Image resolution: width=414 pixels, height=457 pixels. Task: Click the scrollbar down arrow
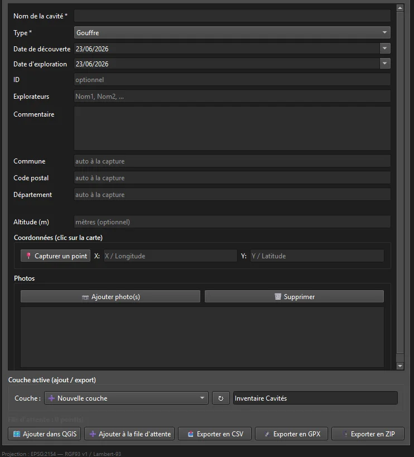point(400,366)
